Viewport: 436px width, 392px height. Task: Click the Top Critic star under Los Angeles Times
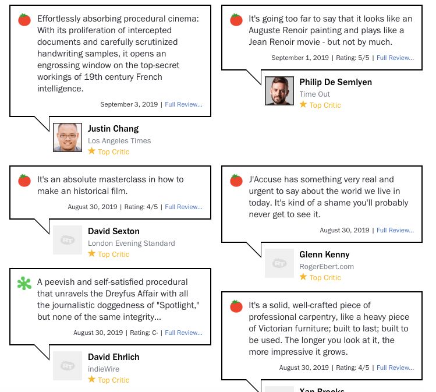(91, 151)
